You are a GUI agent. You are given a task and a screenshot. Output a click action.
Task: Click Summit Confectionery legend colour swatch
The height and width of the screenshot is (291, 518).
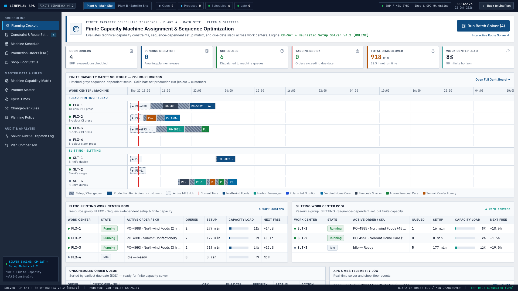coord(424,193)
